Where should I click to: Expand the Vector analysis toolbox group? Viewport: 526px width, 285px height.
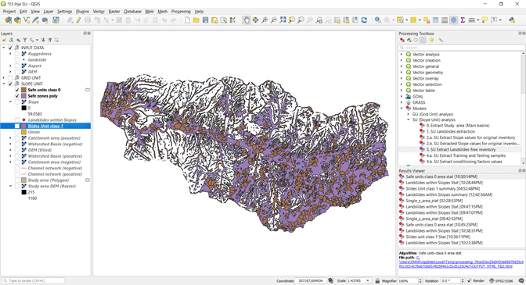click(402, 54)
